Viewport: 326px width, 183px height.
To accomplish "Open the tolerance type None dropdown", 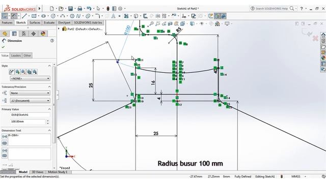I will [x=30, y=93].
